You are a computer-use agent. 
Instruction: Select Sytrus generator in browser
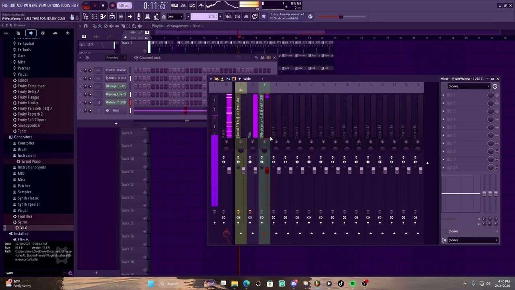tap(23, 222)
